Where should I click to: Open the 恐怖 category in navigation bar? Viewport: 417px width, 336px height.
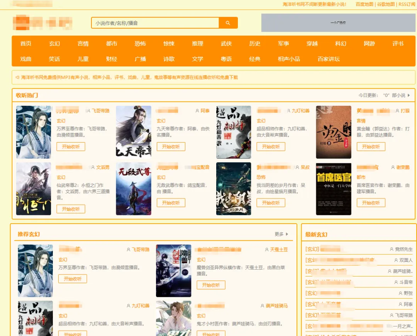(140, 44)
